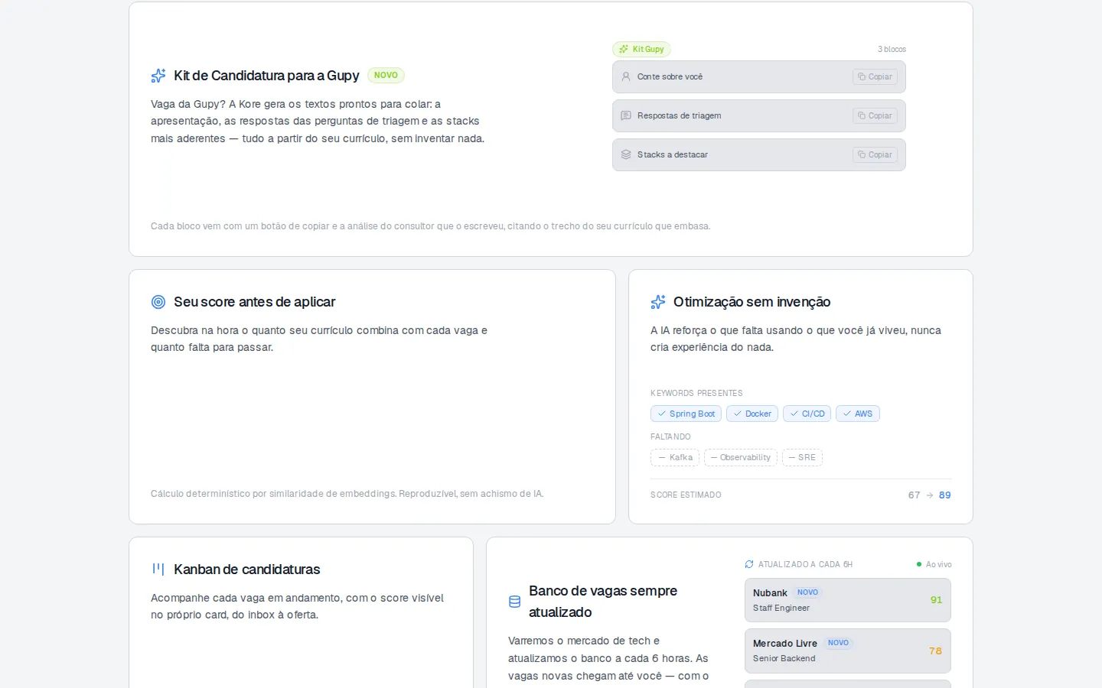
Task: Select the AWS keyword chip
Action: tap(858, 414)
